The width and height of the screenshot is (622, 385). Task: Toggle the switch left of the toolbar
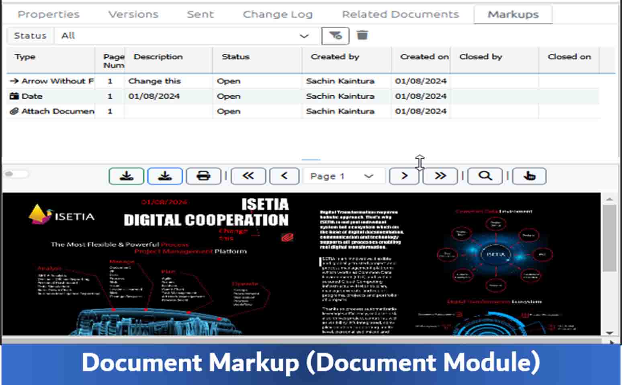coord(16,174)
